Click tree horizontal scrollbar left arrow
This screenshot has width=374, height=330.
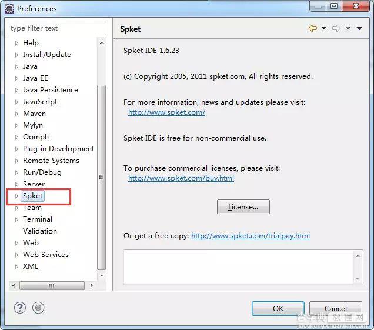[14, 285]
